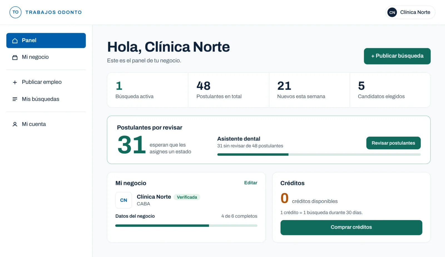Click the Hola, Clínica Norte heading

(x=169, y=47)
